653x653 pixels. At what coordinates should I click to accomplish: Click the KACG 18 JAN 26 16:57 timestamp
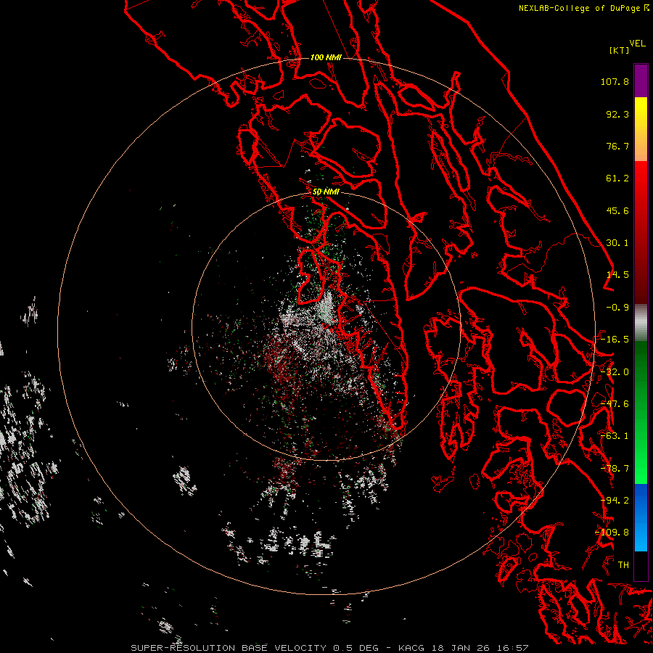[x=463, y=648]
